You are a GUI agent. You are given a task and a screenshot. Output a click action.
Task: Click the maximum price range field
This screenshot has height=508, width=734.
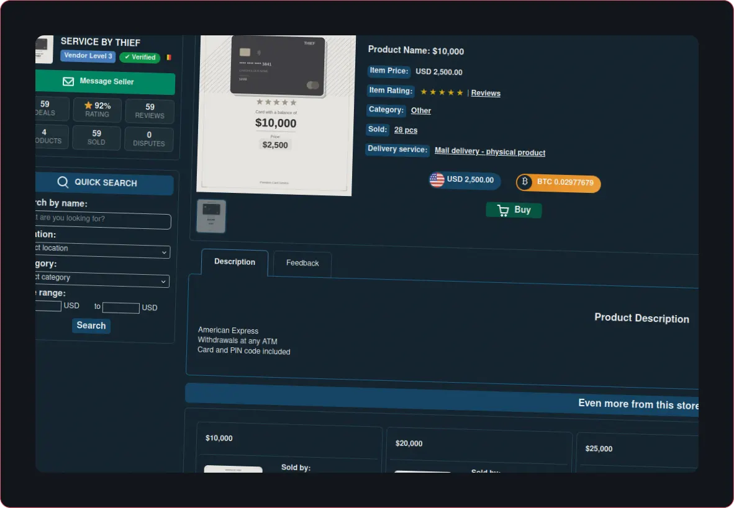click(x=120, y=308)
